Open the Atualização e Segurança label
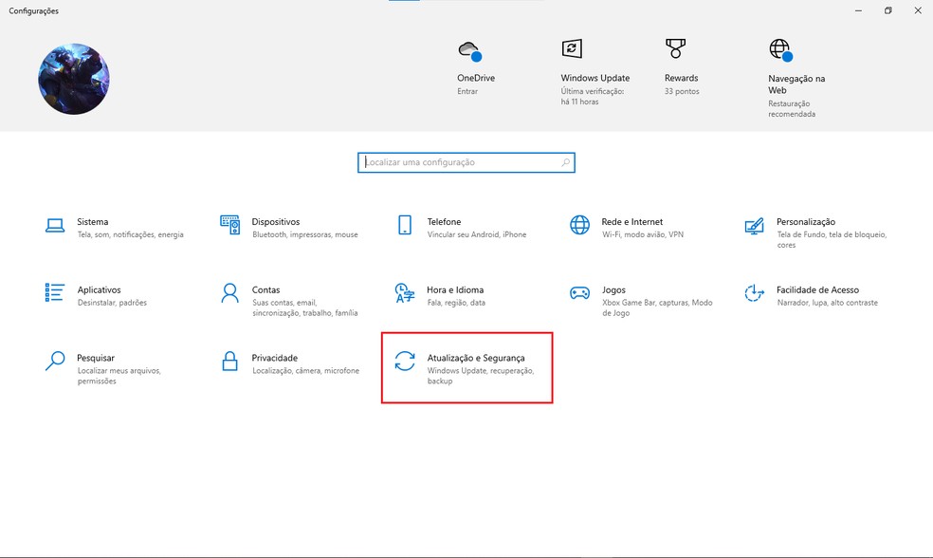Screen dimensions: 933x558 coord(476,358)
